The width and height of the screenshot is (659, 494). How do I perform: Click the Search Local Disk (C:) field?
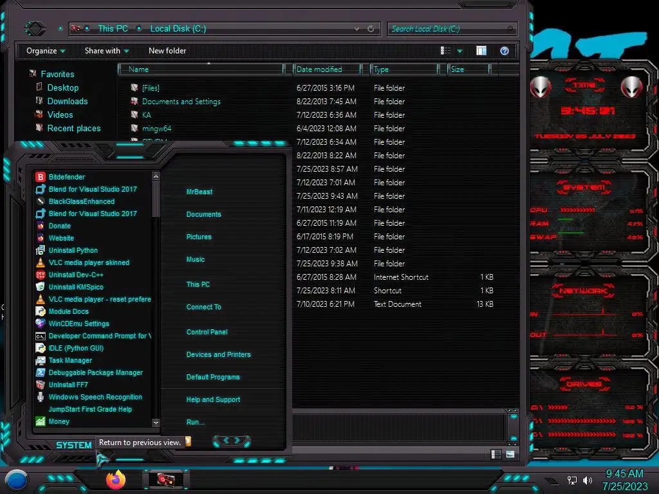pos(452,28)
